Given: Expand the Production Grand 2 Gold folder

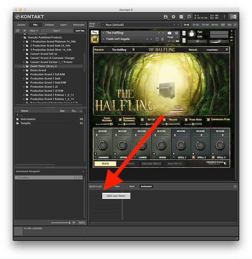Looking at the screenshot, I should coord(24,78).
